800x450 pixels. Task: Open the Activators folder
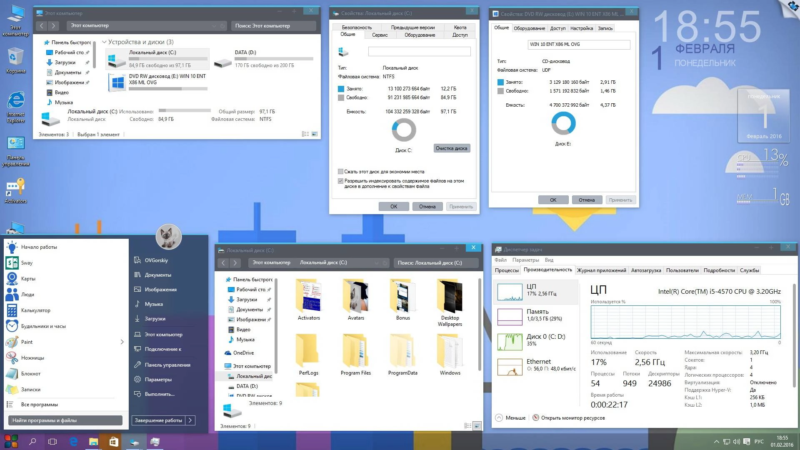(309, 300)
